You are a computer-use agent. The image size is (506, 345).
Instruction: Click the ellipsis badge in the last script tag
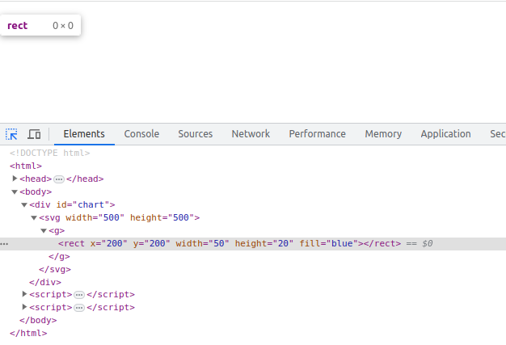coord(79,308)
